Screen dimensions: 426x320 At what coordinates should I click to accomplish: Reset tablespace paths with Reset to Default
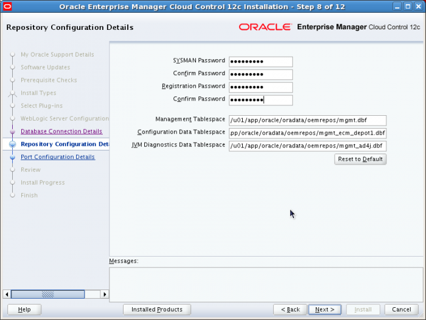click(360, 159)
